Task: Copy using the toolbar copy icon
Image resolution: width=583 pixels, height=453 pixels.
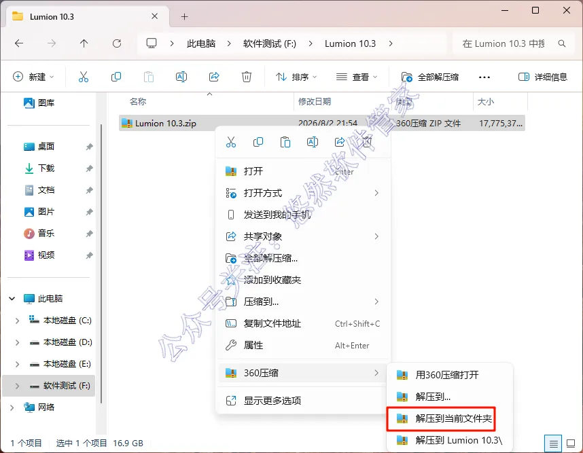Action: [x=116, y=77]
